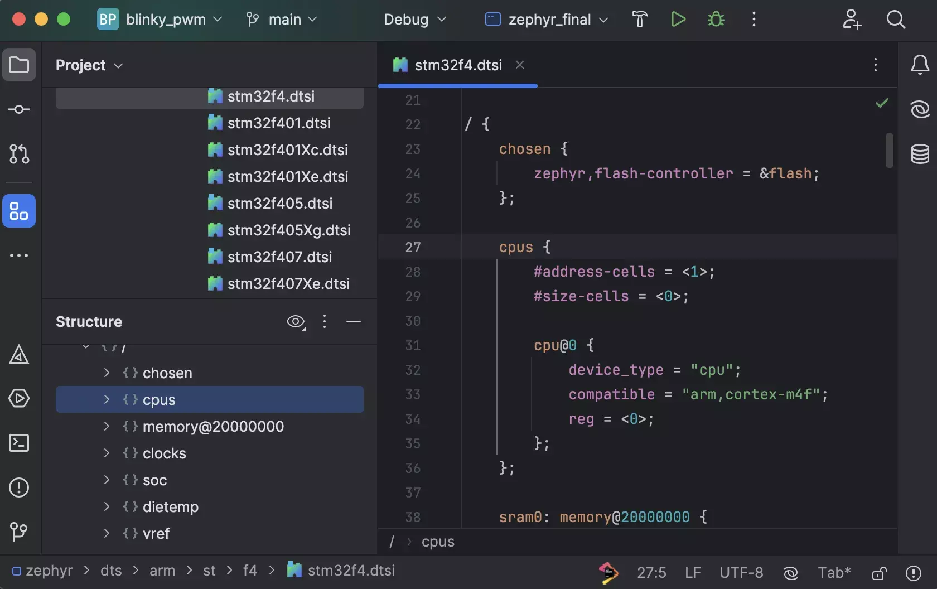
Task: Open the Debug build profile dropdown
Action: (415, 20)
